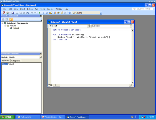Open Object Browser toolbar icon
The width and height of the screenshot is (156, 120).
[x=62, y=13]
